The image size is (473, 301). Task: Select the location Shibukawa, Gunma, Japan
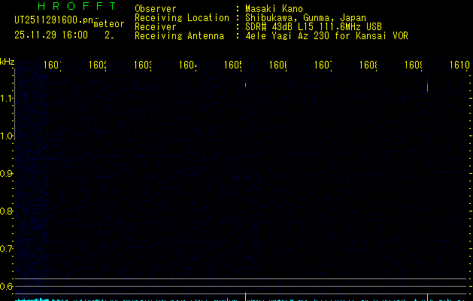pos(305,17)
